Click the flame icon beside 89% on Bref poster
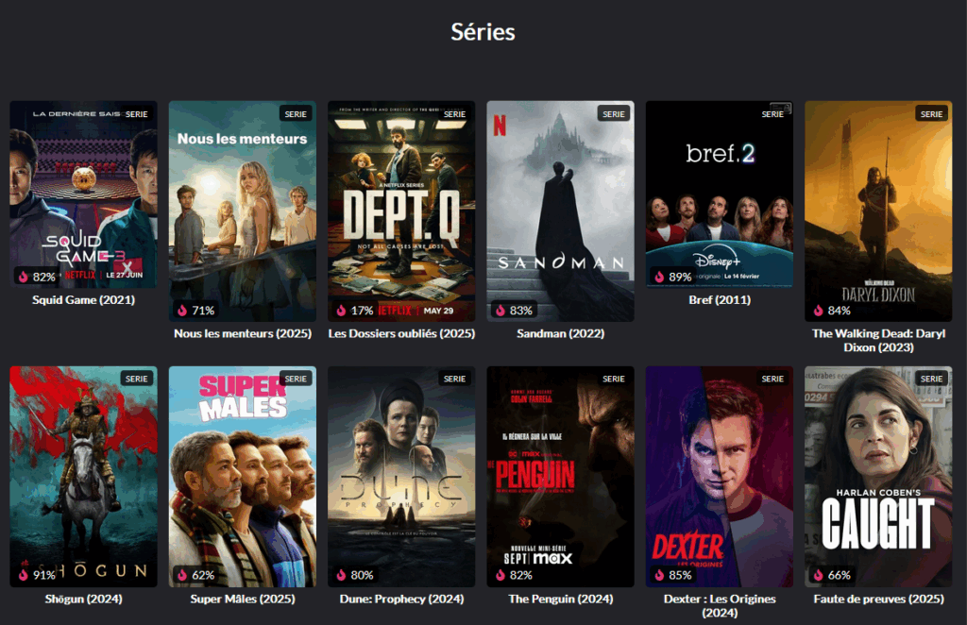967x625 pixels. 659,277
